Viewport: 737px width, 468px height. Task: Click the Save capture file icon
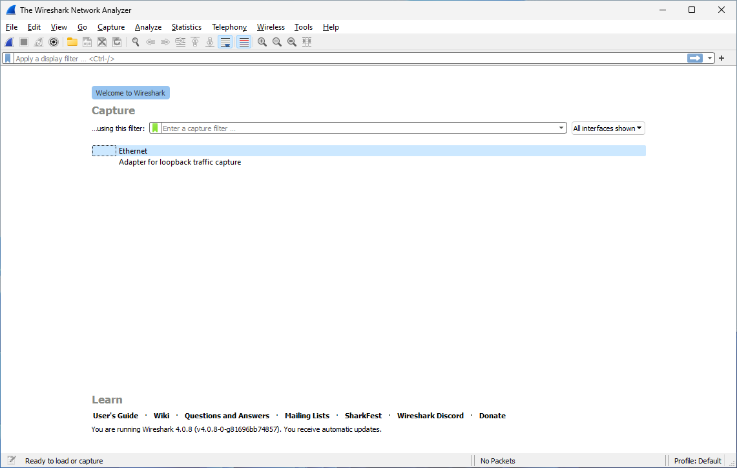click(x=87, y=43)
